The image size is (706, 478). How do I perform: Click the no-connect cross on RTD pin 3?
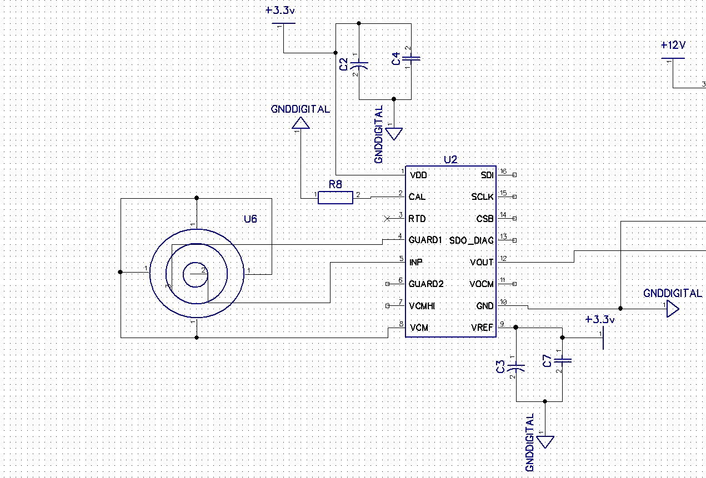point(388,219)
